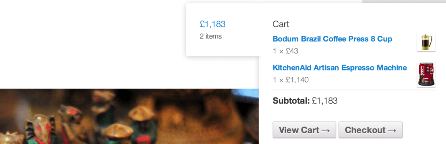Viewport: 446px width, 144px height.
Task: Select the 2 items count text
Action: point(211,36)
